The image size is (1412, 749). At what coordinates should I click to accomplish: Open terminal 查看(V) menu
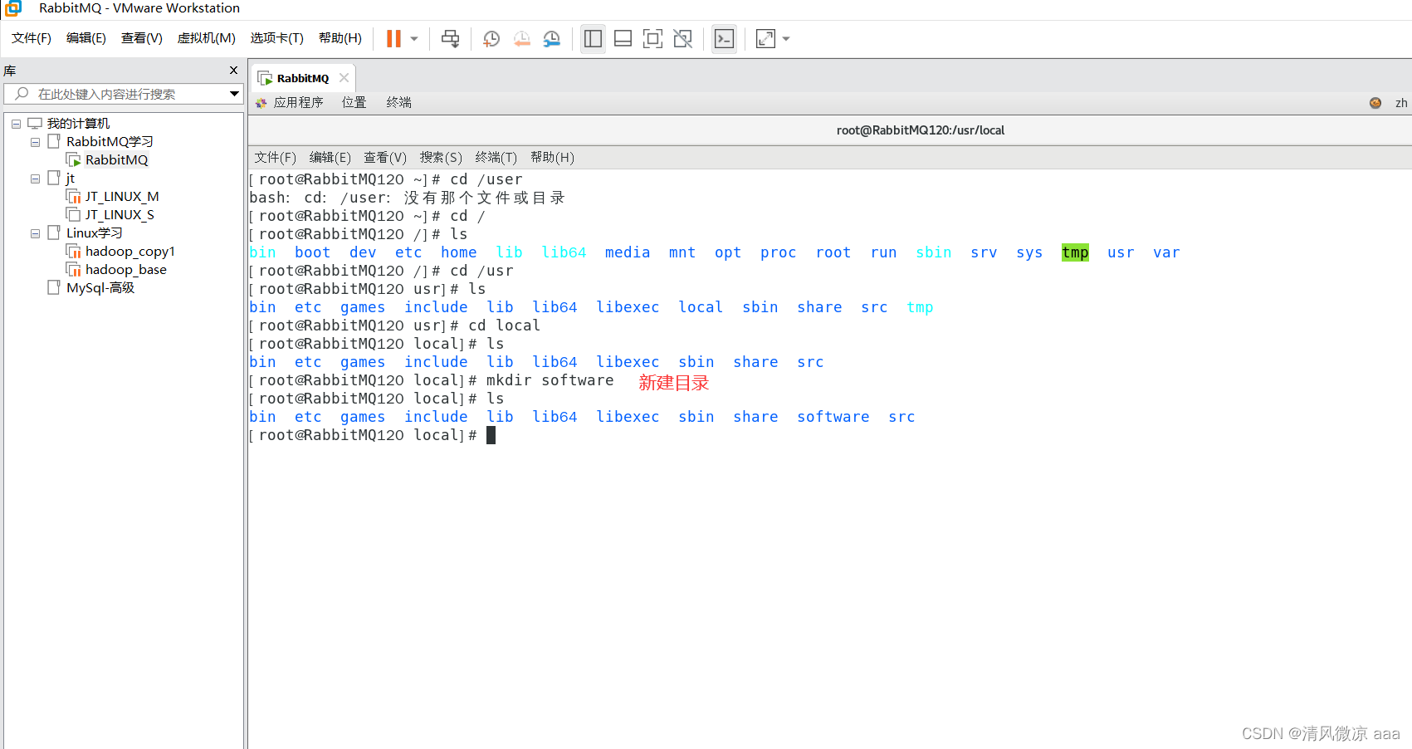tap(385, 158)
